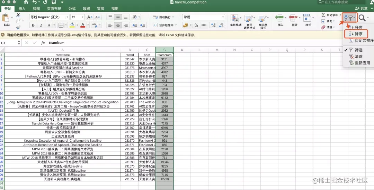Expand the 自动换行 wrap text dropdown
The width and height of the screenshot is (374, 190).
(173, 17)
